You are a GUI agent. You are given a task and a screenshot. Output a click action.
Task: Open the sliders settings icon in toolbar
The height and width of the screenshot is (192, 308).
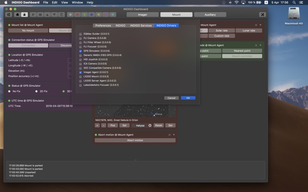tap(8, 15)
